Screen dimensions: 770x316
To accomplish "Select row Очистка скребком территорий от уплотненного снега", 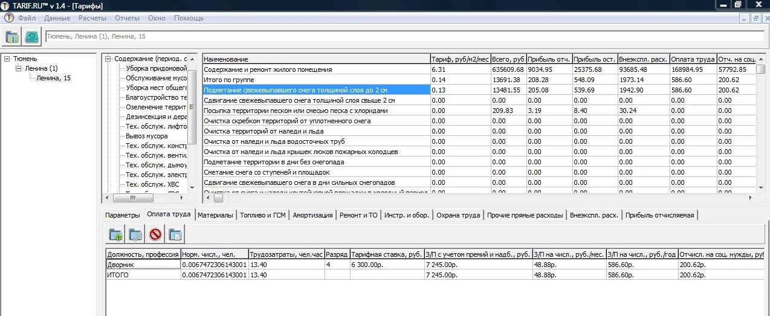I will (478, 121).
